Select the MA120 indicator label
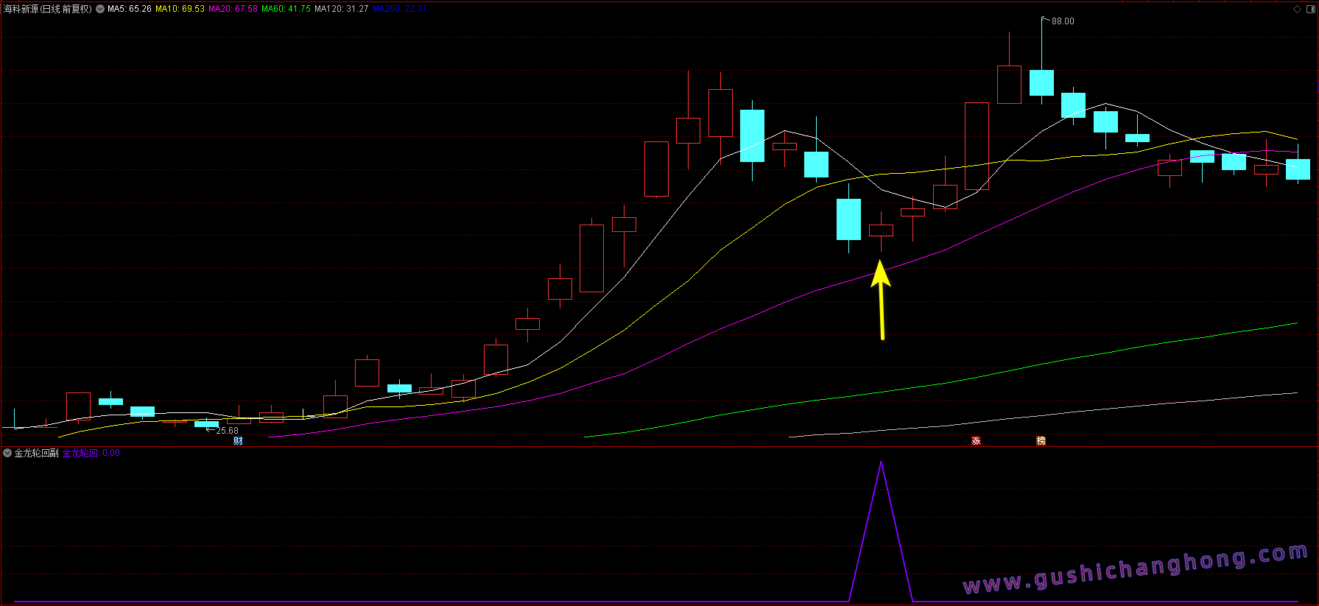Image resolution: width=1319 pixels, height=606 pixels. tap(341, 10)
